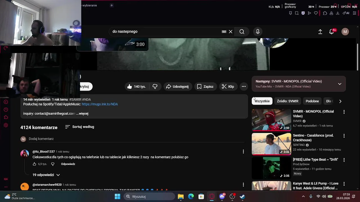
Task: Open options for Kanye West & Lil Pump suggestion
Action: tap(344, 184)
